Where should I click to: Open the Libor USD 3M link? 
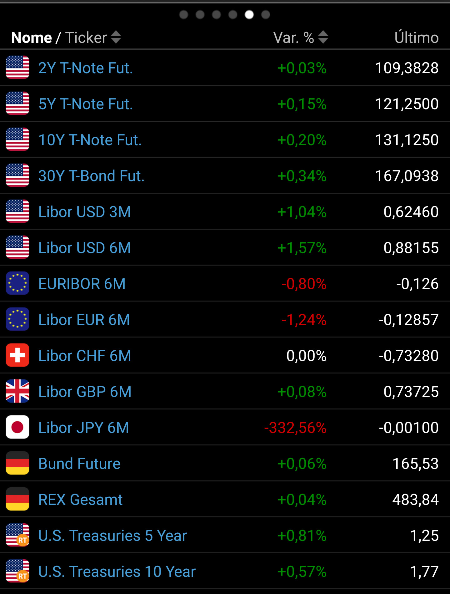(x=84, y=212)
